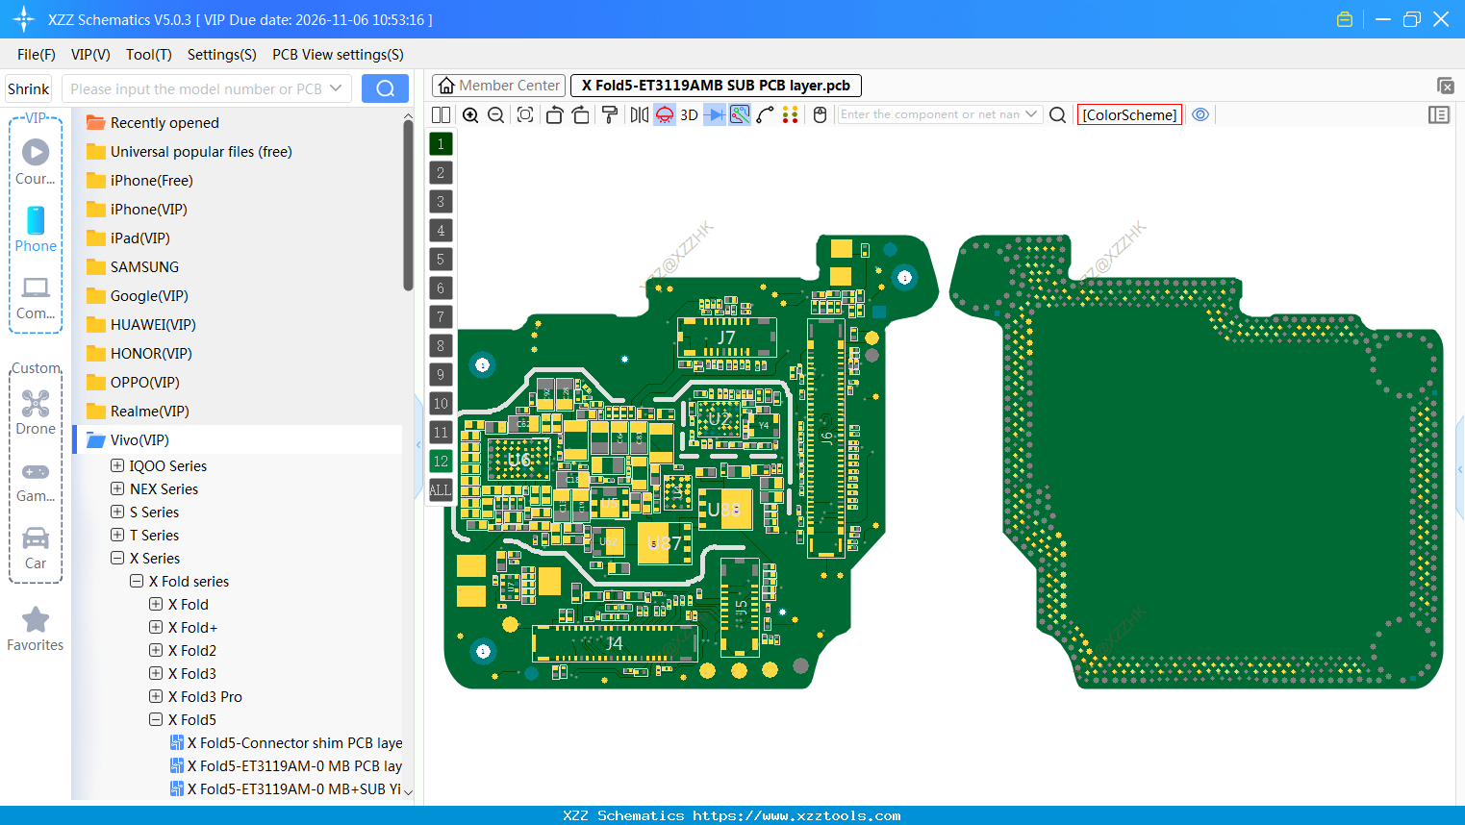Toggle the dot-matrix pad display icon
The image size is (1465, 825).
point(791,114)
